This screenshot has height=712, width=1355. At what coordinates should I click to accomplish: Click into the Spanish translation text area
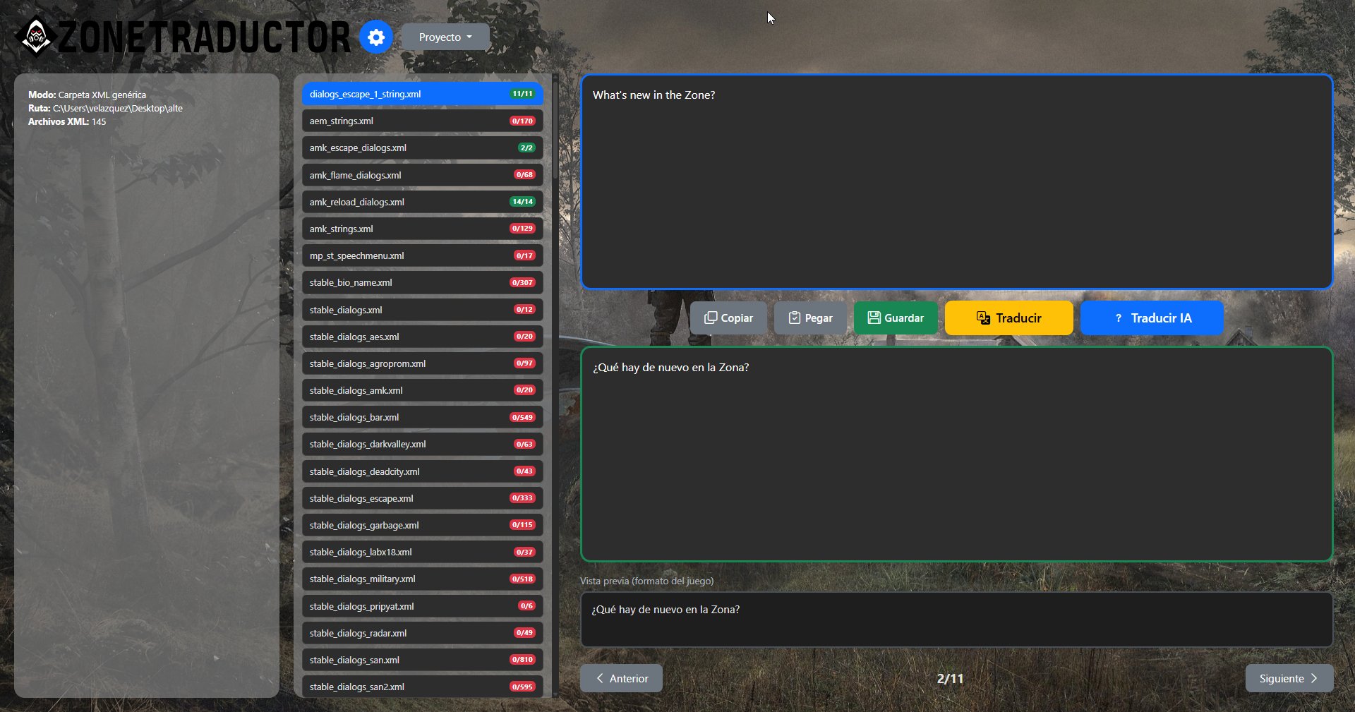[x=956, y=454]
